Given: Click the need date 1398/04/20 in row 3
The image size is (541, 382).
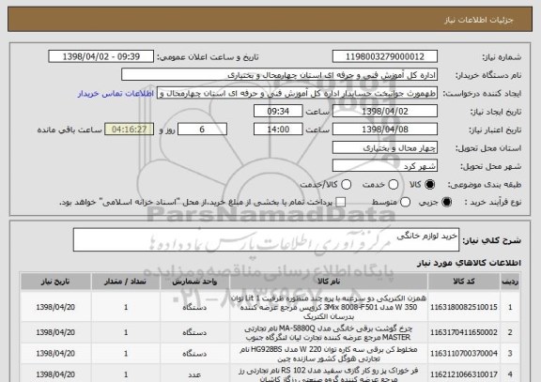Looking at the screenshot, I should 55,354.
